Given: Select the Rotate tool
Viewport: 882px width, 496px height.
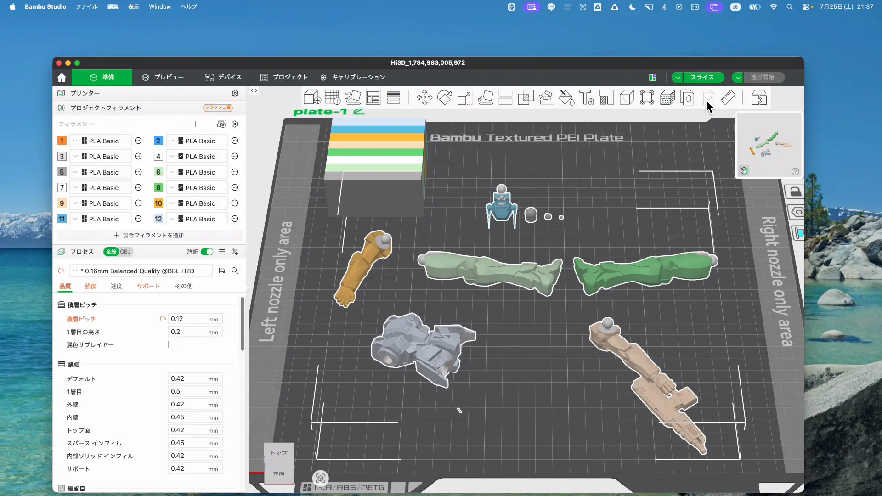Looking at the screenshot, I should [445, 97].
